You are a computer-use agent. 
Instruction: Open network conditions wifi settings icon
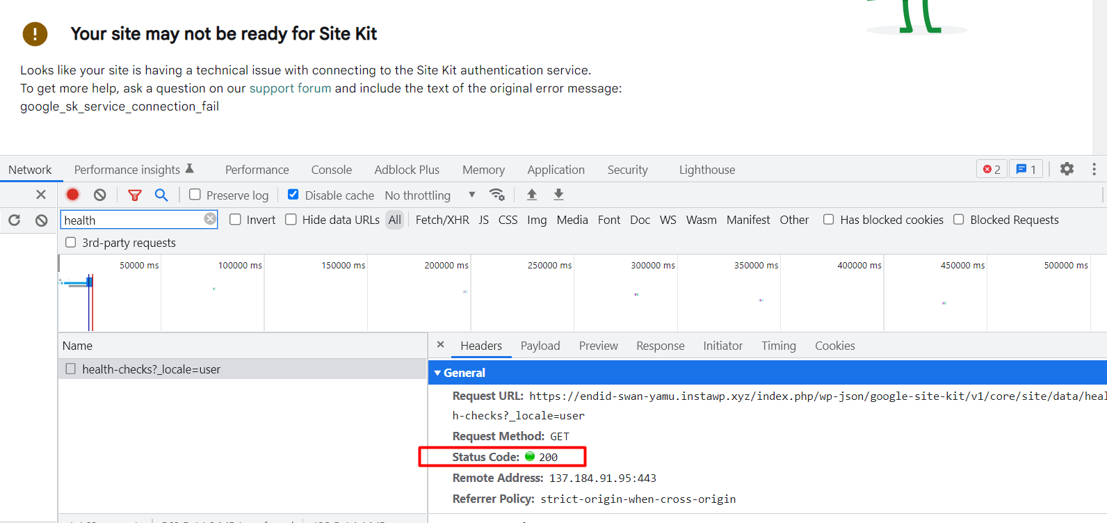tap(496, 195)
